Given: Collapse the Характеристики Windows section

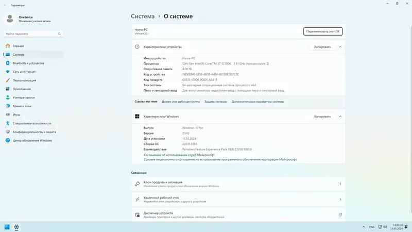Looking at the screenshot, I should [340, 117].
